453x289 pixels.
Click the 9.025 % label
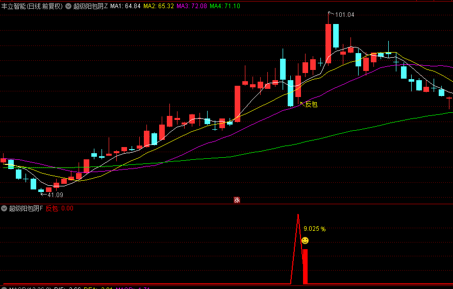click(315, 229)
